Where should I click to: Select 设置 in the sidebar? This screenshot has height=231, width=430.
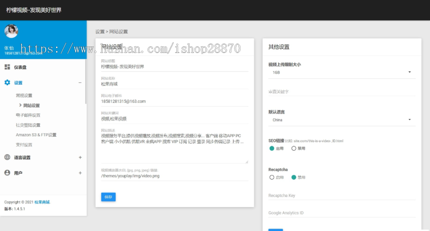click(x=18, y=83)
